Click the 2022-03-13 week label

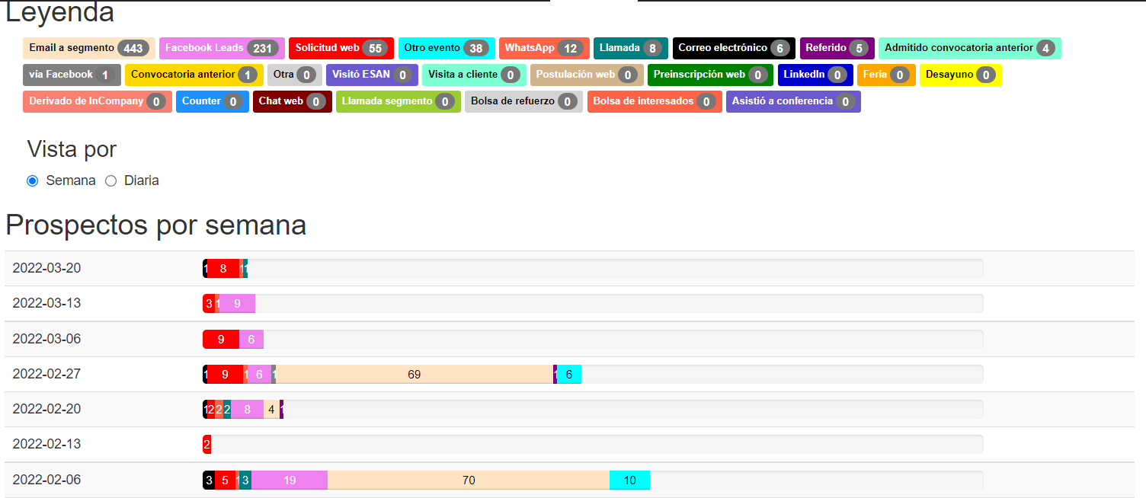pos(46,303)
